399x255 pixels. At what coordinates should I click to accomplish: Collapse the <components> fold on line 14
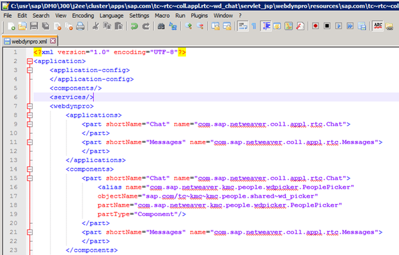[30, 169]
